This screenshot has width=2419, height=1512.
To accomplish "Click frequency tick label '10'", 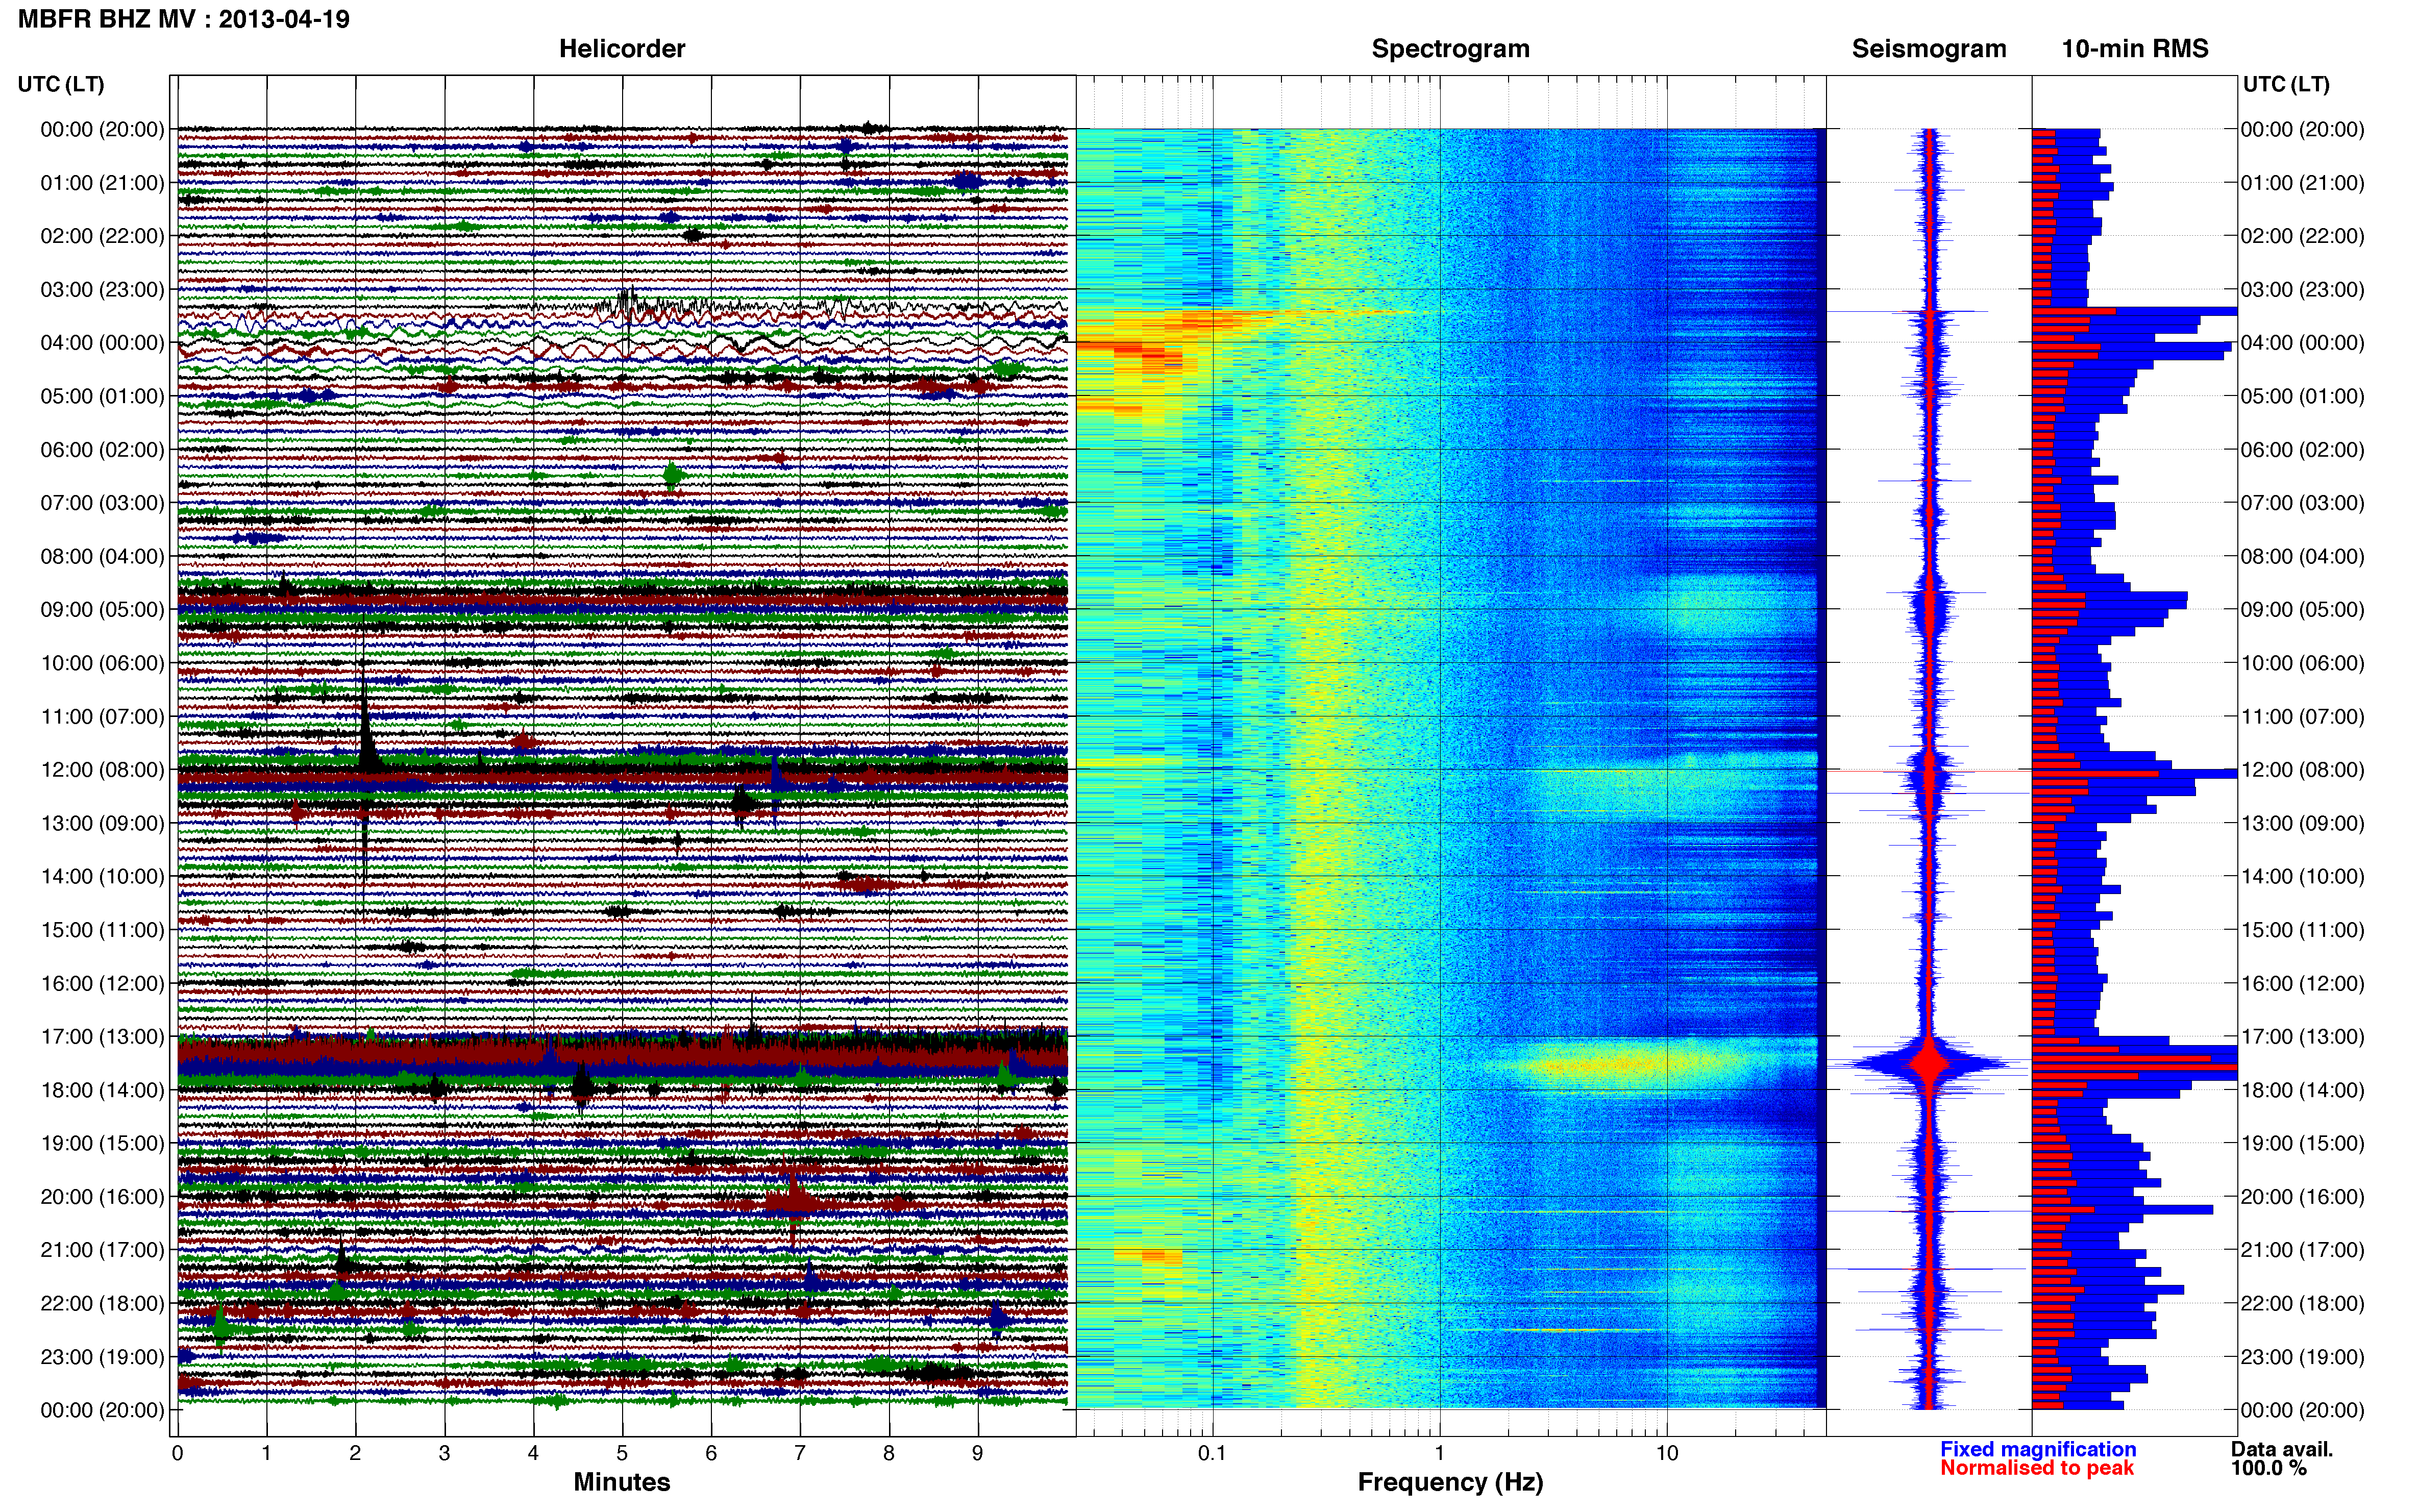I will click(1667, 1453).
